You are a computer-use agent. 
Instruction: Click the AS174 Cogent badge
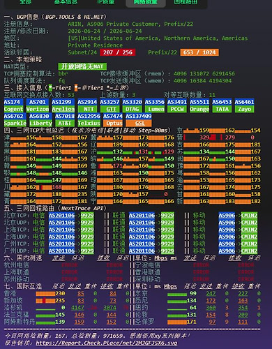tap(13, 105)
